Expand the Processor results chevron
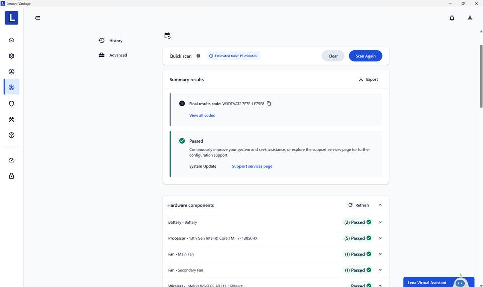Viewport: 483px width, 287px height. [380, 238]
